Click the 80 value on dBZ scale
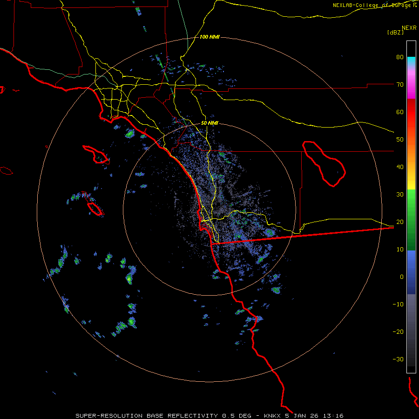The height and width of the screenshot is (419, 419). coord(400,57)
